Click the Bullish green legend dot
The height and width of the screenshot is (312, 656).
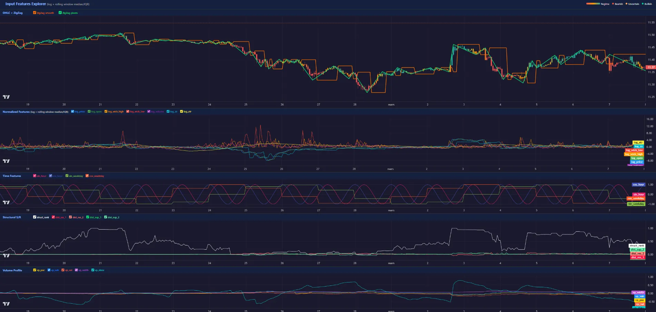(x=643, y=4)
